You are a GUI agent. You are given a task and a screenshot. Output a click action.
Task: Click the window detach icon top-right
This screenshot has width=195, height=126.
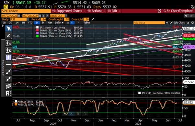[192, 6]
